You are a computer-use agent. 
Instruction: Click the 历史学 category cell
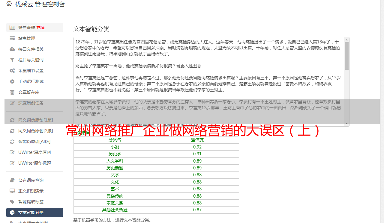pos(115,154)
